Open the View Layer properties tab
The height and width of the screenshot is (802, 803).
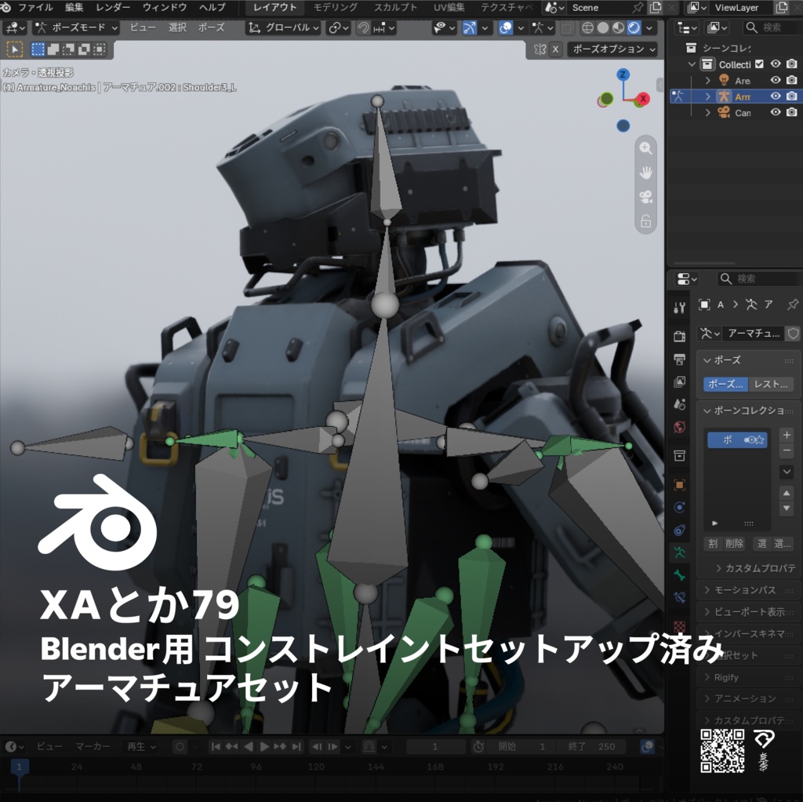(680, 382)
